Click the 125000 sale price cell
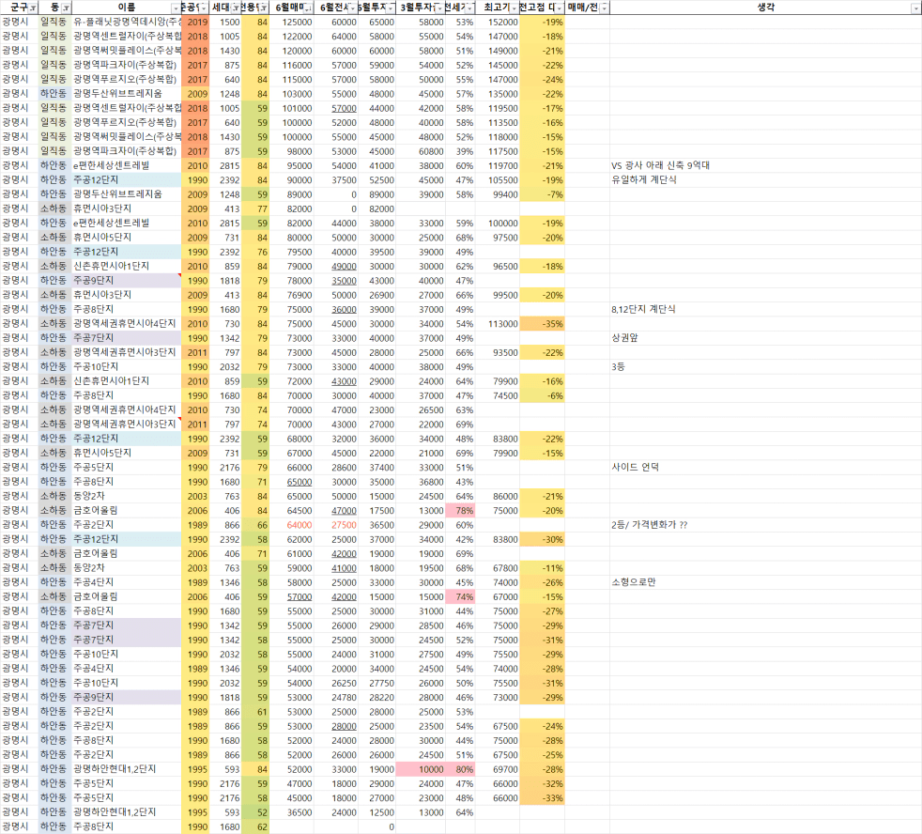Viewport: 922px width, 834px height. (x=292, y=23)
